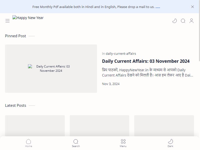Open the user profile icon
The height and width of the screenshot is (150, 200).
tap(191, 21)
